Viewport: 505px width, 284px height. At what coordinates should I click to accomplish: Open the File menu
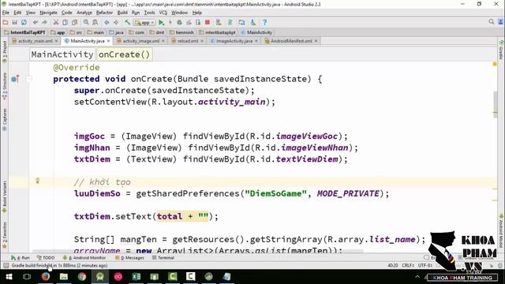6,13
